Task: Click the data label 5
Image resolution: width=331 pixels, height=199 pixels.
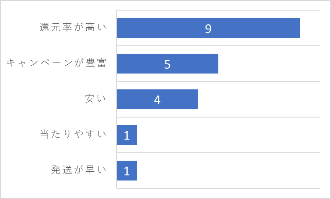Action: click(167, 64)
